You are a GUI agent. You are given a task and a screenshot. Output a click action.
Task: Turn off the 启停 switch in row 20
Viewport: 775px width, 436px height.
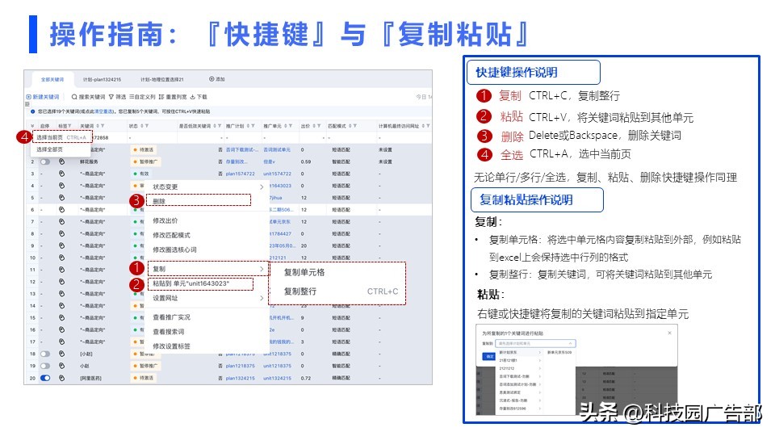point(45,378)
